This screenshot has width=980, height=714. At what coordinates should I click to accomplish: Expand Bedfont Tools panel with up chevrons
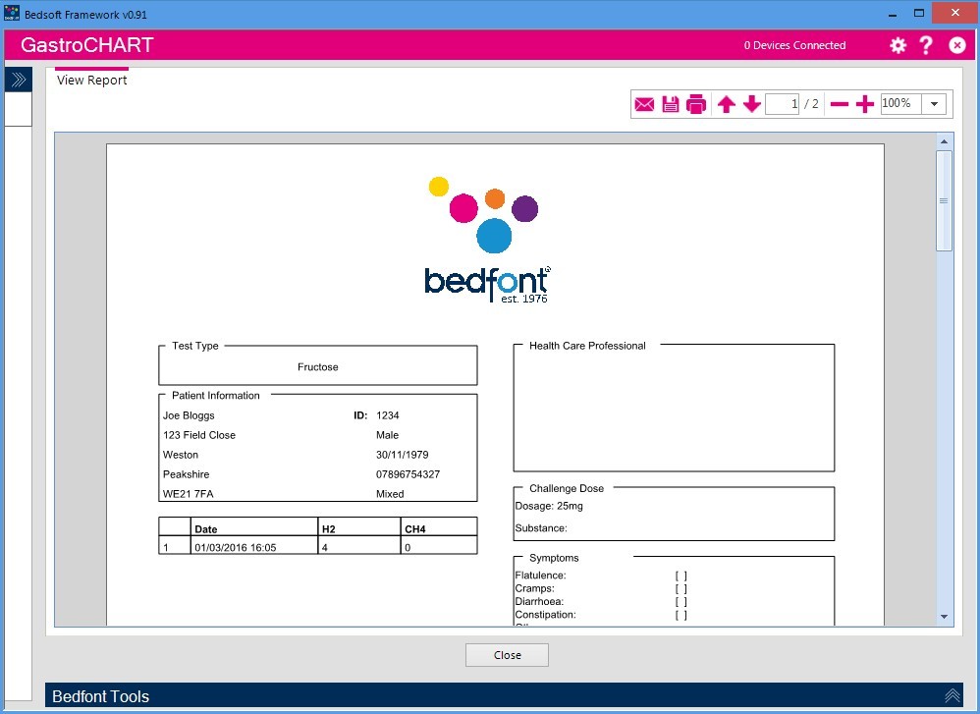click(952, 696)
